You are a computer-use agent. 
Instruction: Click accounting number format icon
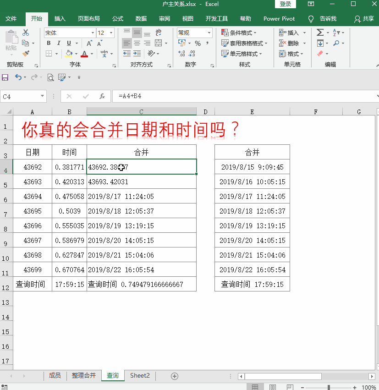182,43
